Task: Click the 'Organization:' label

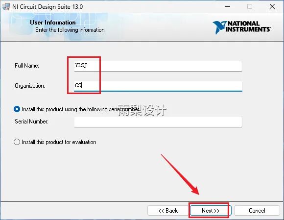Action: [x=30, y=86]
